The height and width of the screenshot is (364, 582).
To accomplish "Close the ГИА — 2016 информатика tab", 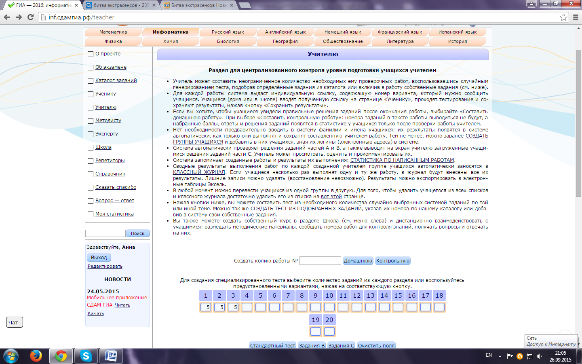I will 76,5.
